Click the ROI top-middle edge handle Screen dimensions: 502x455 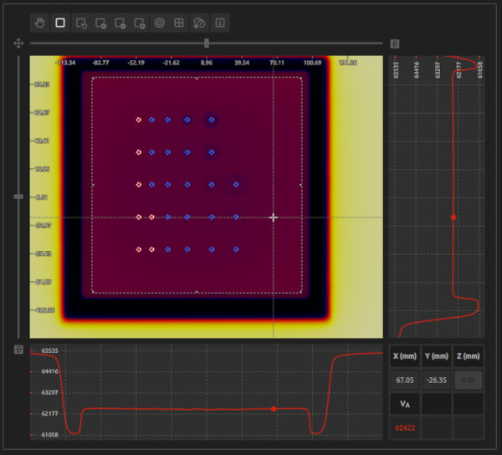pos(197,78)
